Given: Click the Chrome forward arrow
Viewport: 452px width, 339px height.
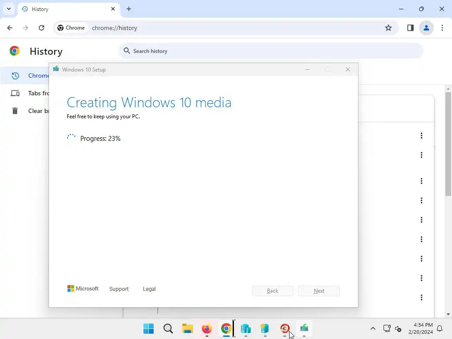Looking at the screenshot, I should click(x=26, y=28).
